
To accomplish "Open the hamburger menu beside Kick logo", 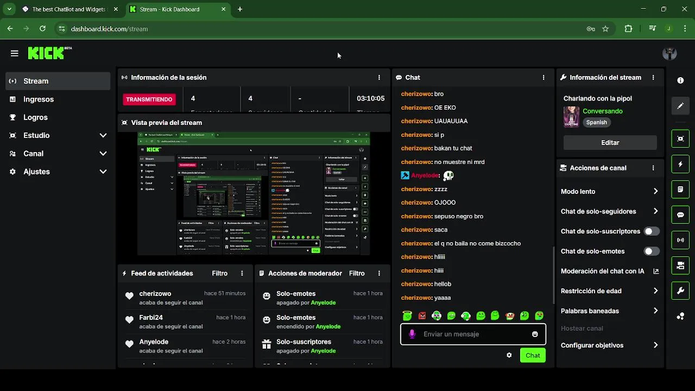I will [15, 53].
